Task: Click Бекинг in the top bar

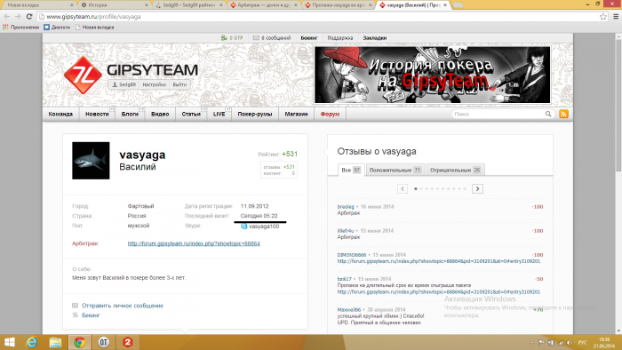Action: click(x=309, y=38)
